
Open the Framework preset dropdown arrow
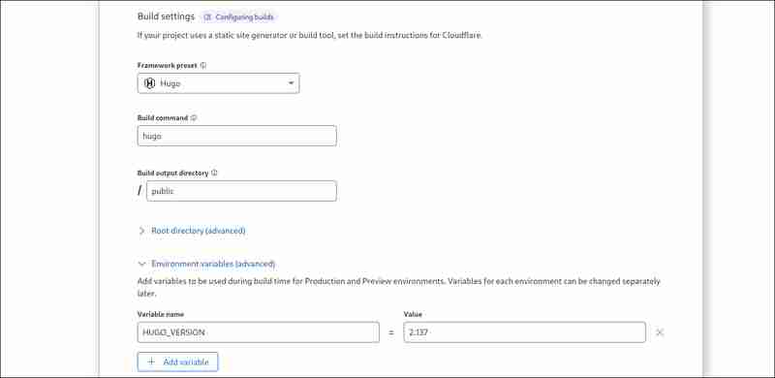point(291,83)
